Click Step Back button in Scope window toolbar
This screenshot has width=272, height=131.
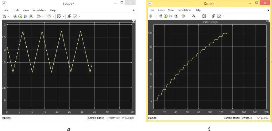pyautogui.click(x=160, y=16)
